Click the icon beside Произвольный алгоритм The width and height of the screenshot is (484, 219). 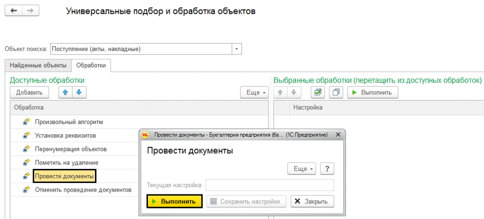(26, 122)
